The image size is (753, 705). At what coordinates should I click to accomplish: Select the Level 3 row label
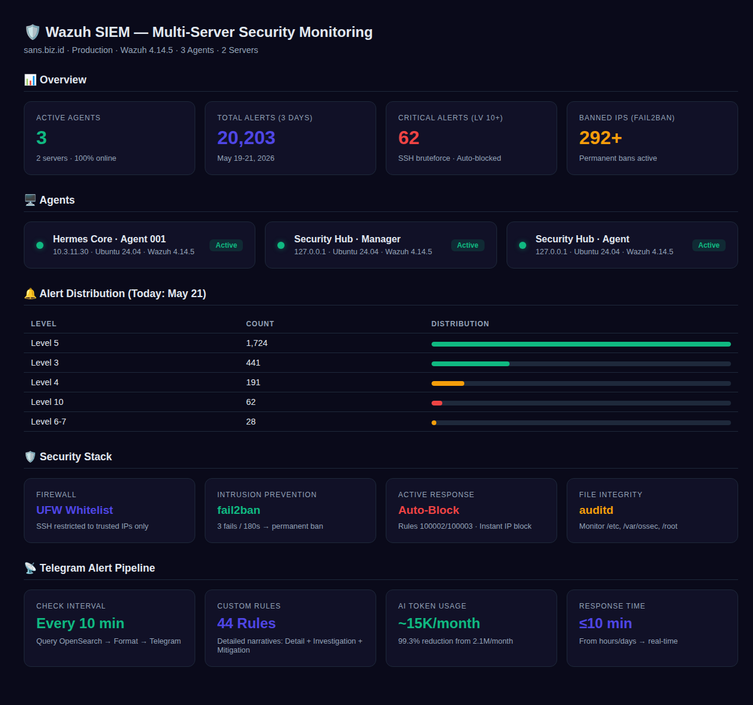pyautogui.click(x=45, y=363)
